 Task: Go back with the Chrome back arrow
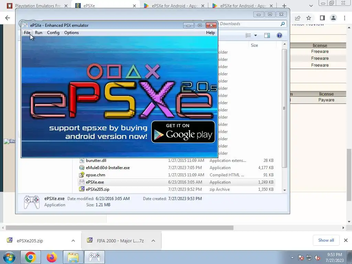8,18
